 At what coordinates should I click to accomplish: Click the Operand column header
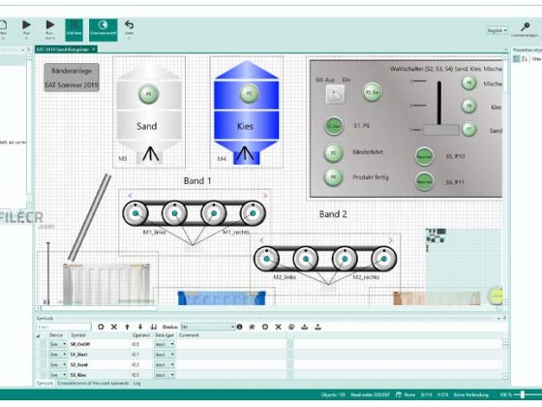point(140,335)
